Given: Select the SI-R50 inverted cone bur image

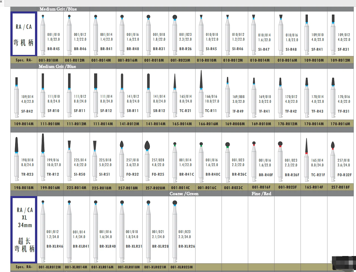Looking at the screenshot, I should click(69, 161).
